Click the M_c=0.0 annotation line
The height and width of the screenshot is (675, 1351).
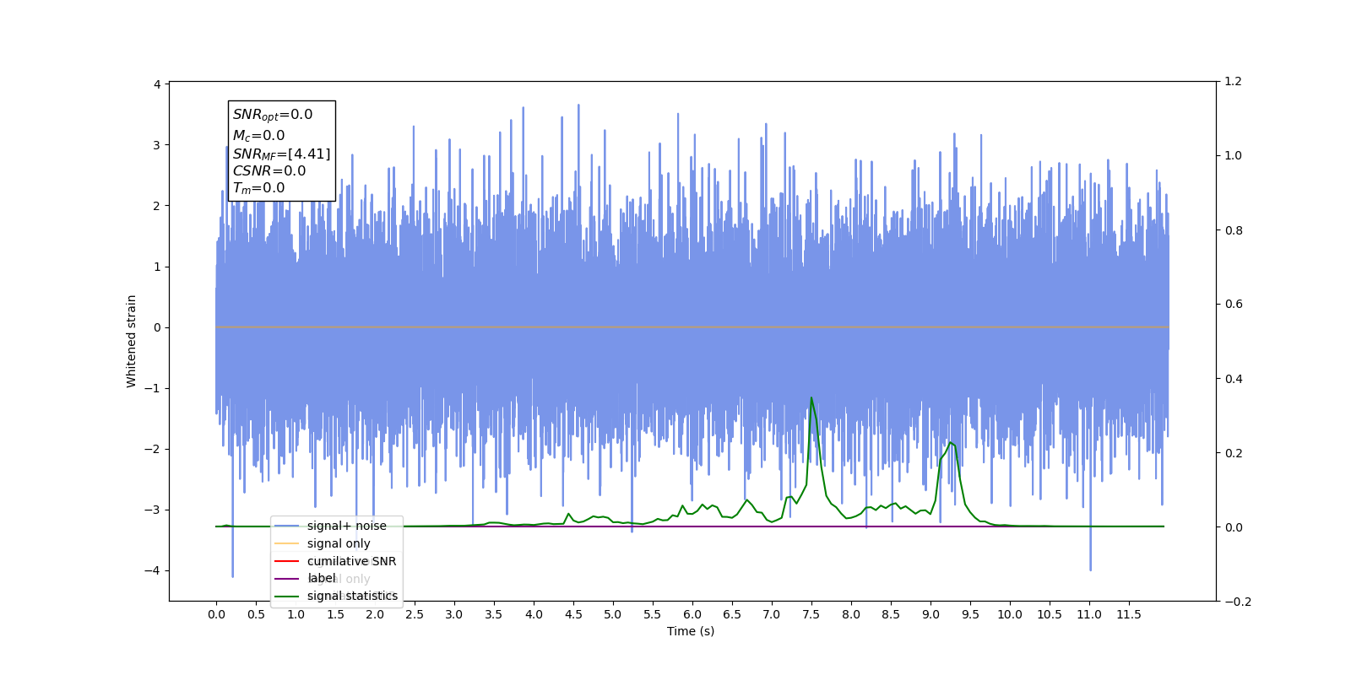tap(258, 135)
